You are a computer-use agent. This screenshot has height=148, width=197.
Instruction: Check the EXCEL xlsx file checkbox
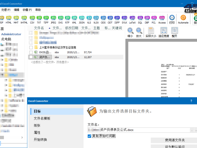[31, 52]
